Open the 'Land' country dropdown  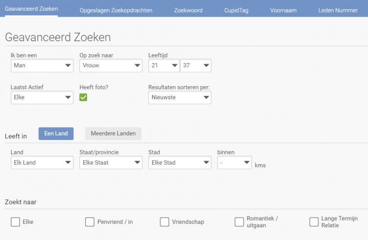click(x=42, y=163)
